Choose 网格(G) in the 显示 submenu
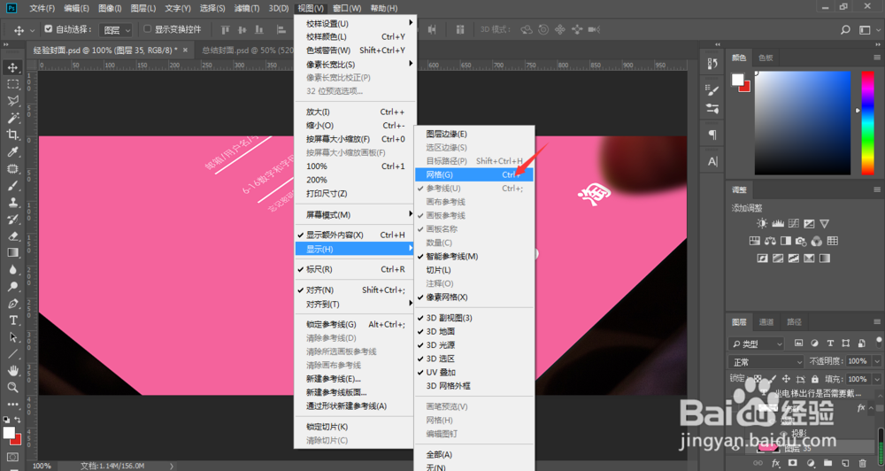Image resolution: width=885 pixels, height=471 pixels. click(x=474, y=175)
